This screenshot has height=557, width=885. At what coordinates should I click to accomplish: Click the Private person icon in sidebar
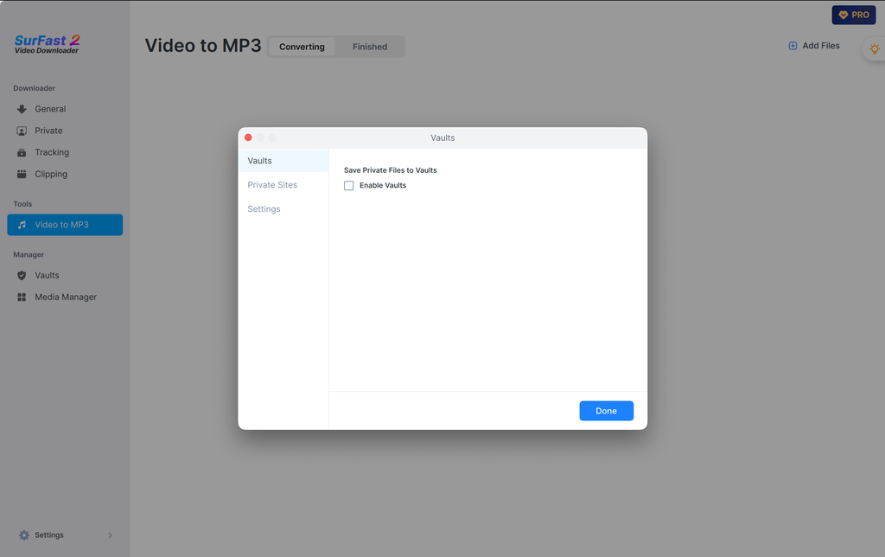tap(22, 131)
